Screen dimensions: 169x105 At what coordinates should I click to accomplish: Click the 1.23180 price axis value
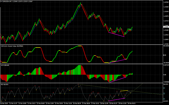pos(166,30)
